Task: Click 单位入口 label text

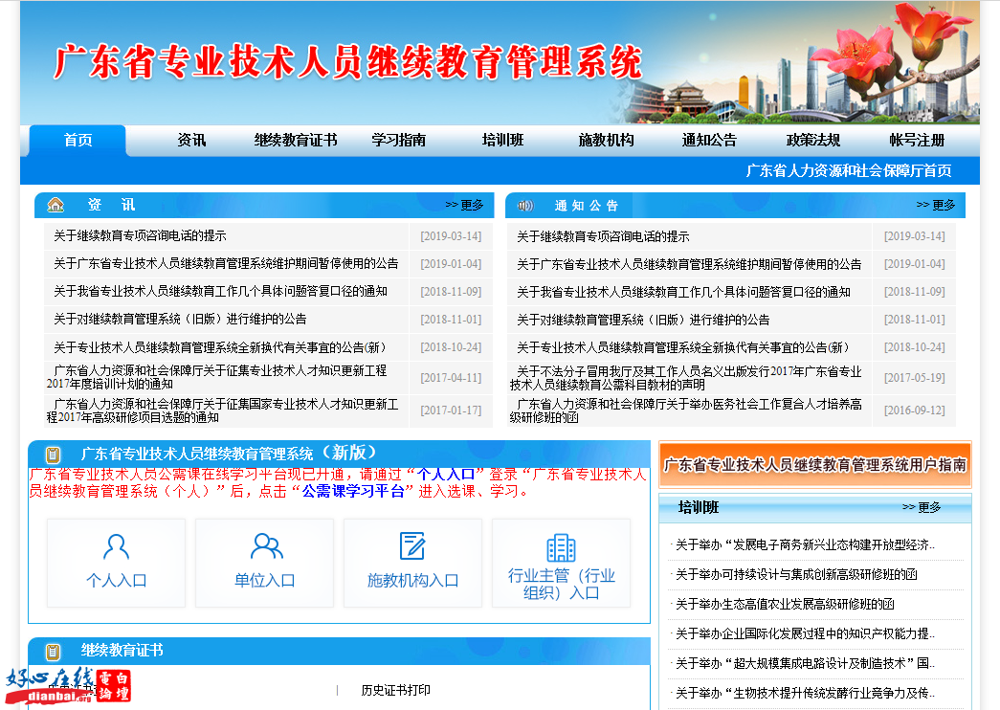Action: 265,581
